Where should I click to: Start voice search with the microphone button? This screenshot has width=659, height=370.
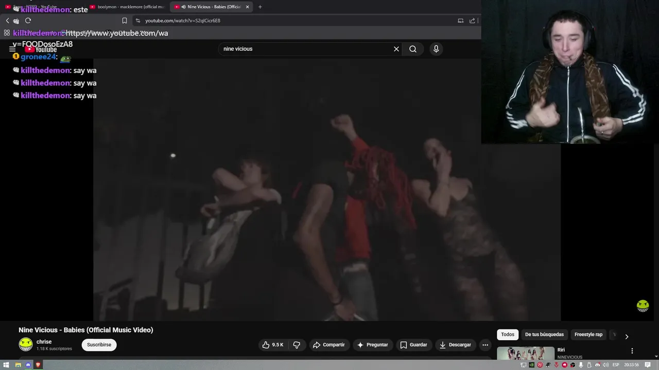[x=436, y=49]
